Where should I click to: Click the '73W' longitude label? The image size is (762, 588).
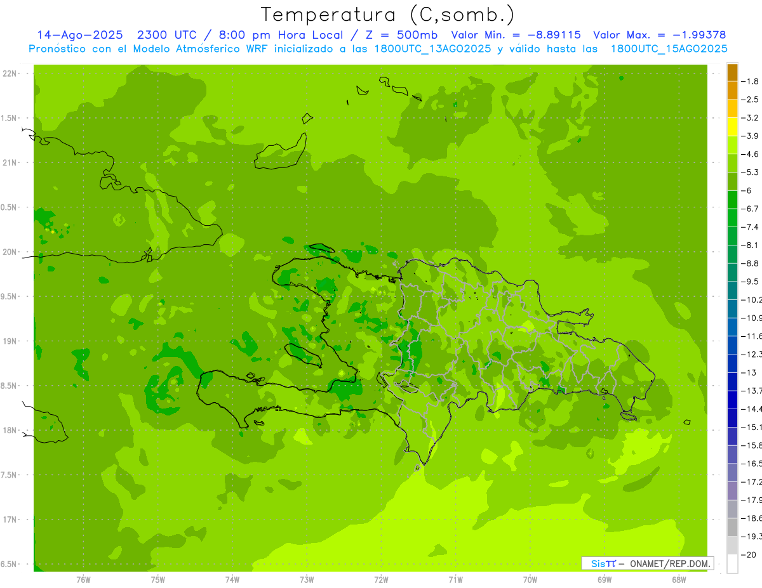tap(307, 579)
